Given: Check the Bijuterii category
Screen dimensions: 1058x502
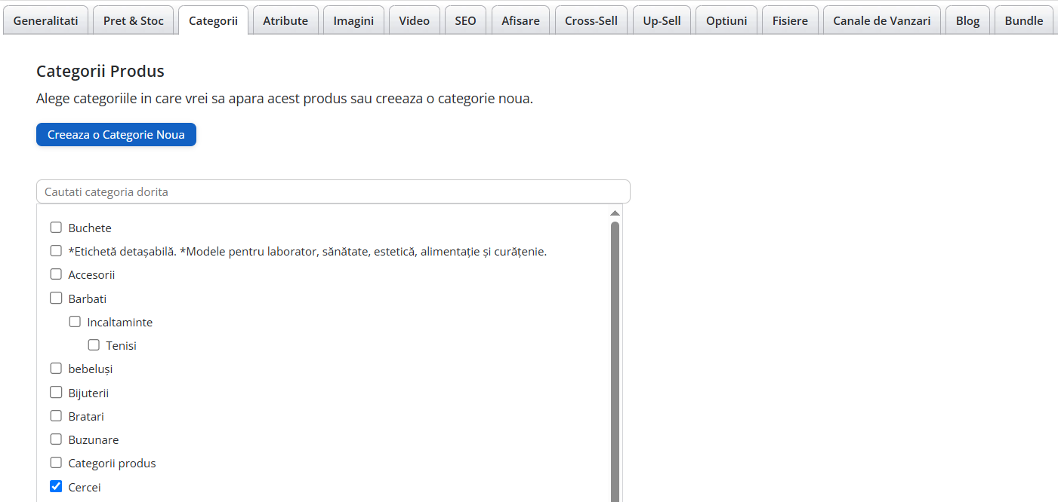Looking at the screenshot, I should 56,392.
